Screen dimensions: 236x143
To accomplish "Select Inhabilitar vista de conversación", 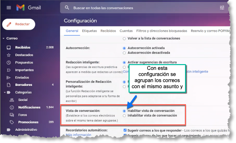I will click(124, 116).
